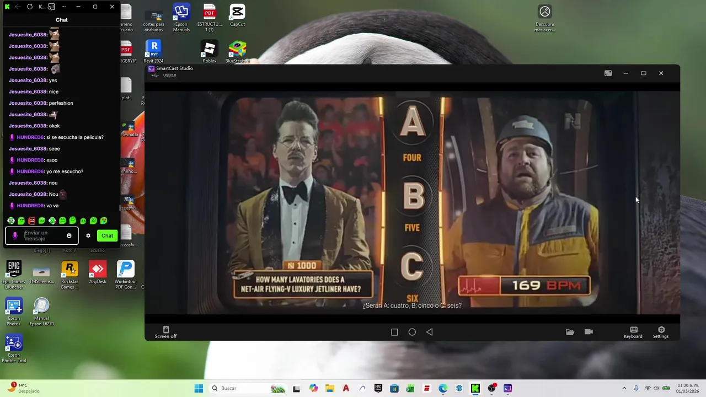Click message 'si se escucha la pelicula?'
Viewport: 706px width, 397px height.
click(74, 137)
